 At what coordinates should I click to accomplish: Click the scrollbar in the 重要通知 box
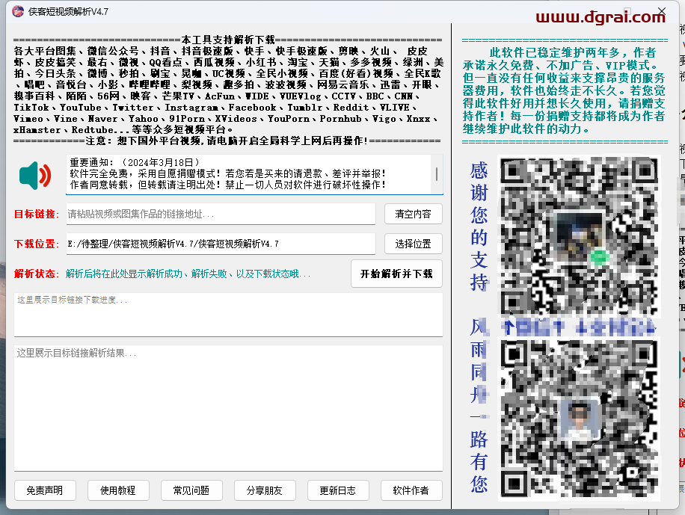point(436,175)
